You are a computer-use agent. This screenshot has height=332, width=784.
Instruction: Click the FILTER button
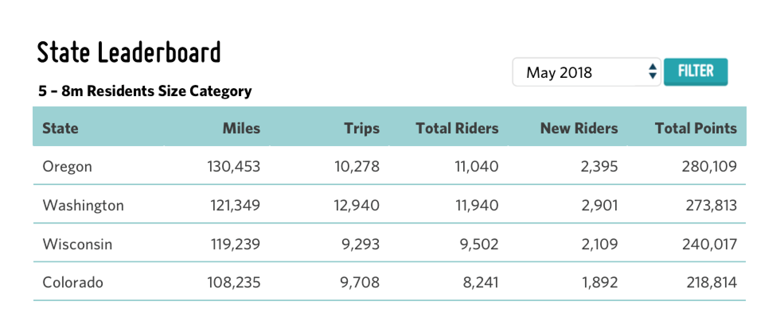pyautogui.click(x=696, y=71)
